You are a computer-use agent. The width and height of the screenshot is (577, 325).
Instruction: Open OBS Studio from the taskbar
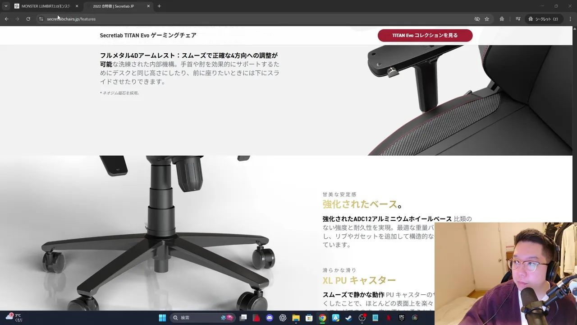[362, 318]
